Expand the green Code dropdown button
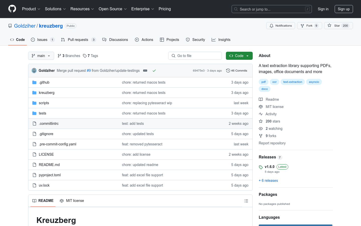Viewport: 361px width, 226px height. 239,56
